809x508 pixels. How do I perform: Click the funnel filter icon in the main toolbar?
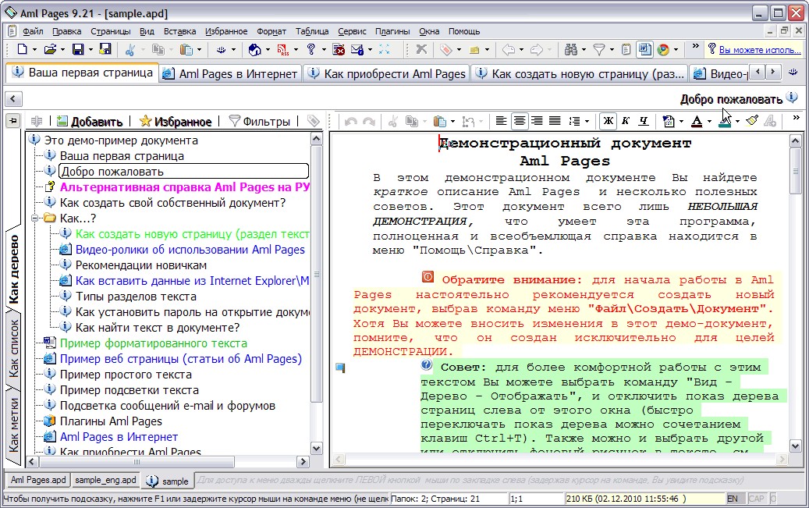pyautogui.click(x=599, y=50)
